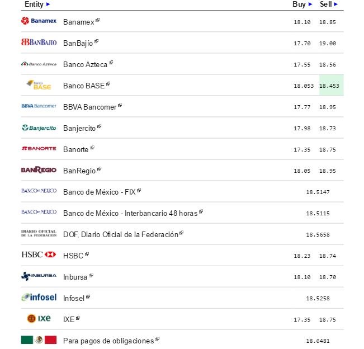Sort table by Buy column

tap(302, 4)
